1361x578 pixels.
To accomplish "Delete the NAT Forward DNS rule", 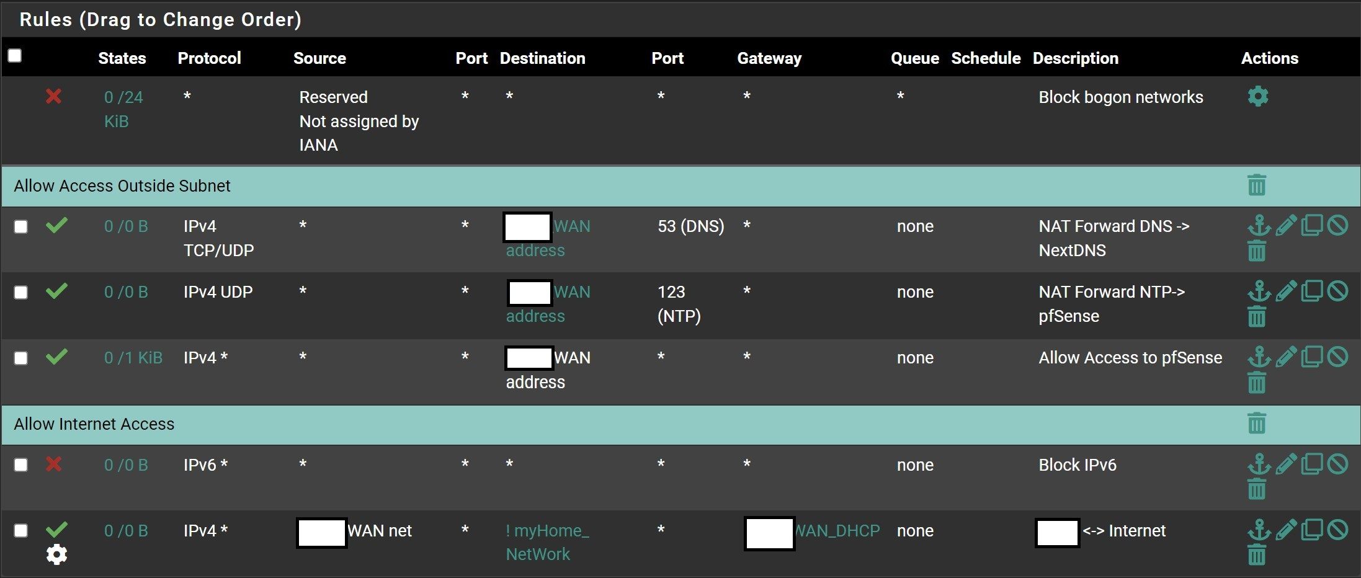I will tap(1256, 251).
